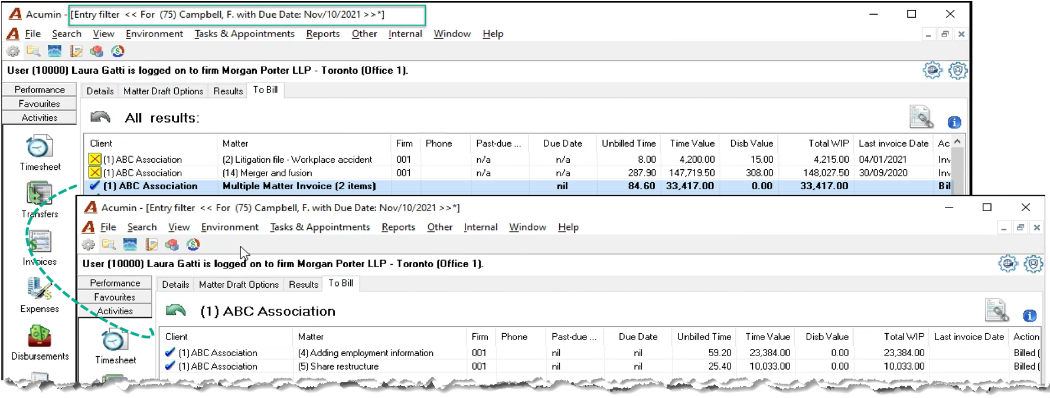The height and width of the screenshot is (398, 1050).
Task: Select the 23,384.00 Time Value cell in front window
Action: click(769, 353)
